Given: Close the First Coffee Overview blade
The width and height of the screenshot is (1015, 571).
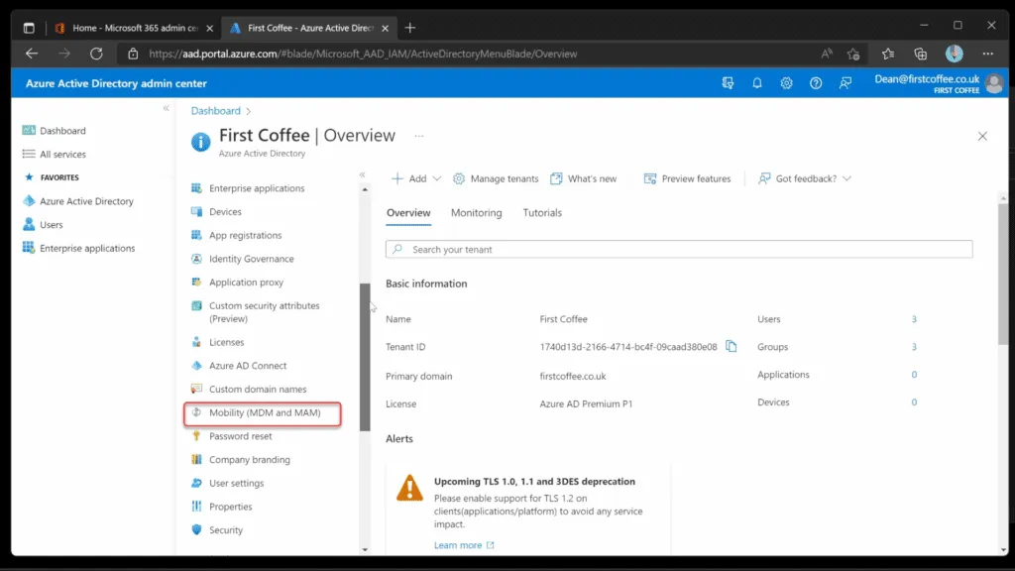Looking at the screenshot, I should (982, 136).
